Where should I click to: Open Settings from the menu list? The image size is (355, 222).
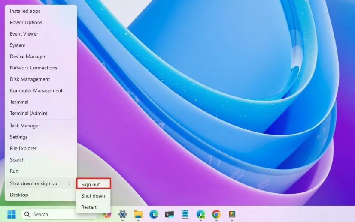click(41, 137)
